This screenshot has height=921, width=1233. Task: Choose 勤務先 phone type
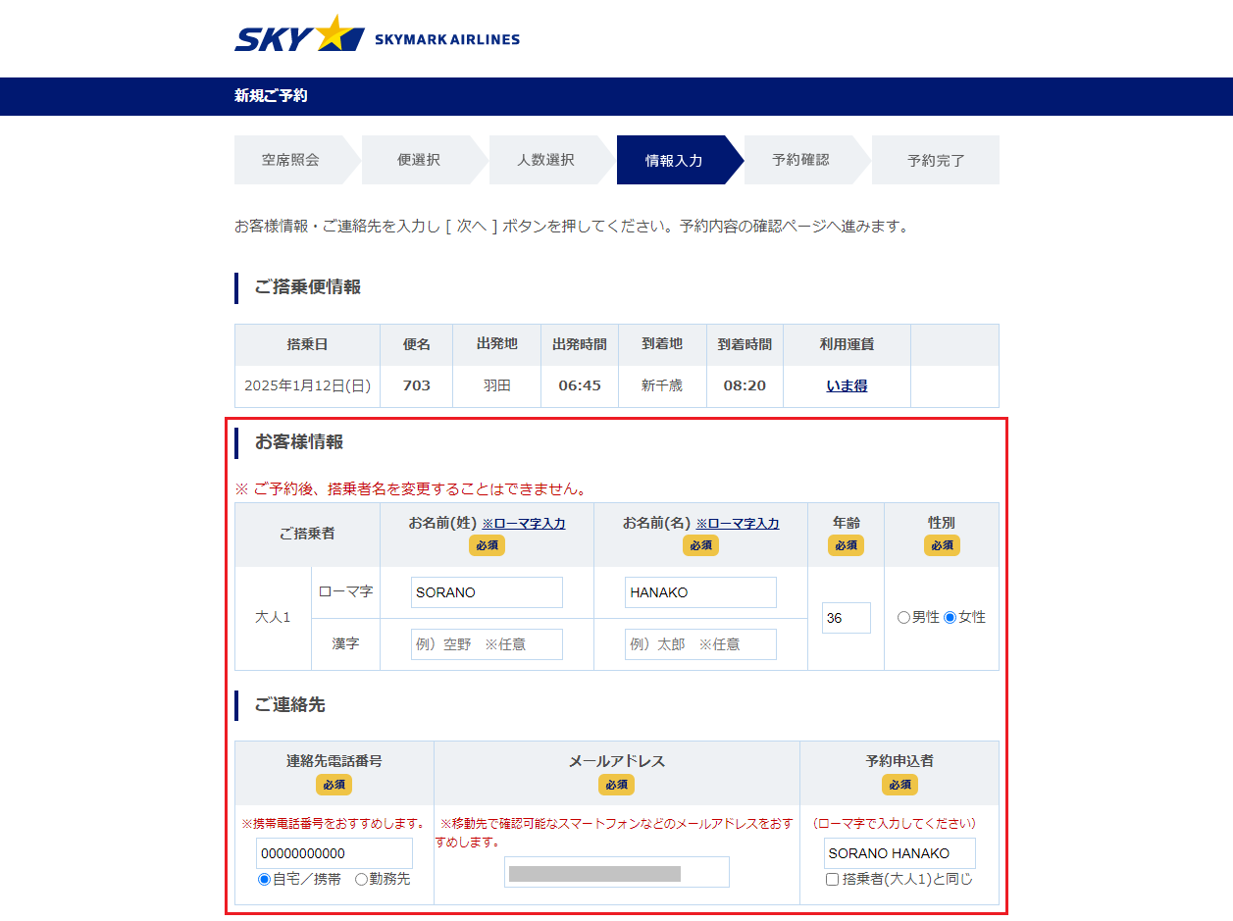[x=361, y=880]
